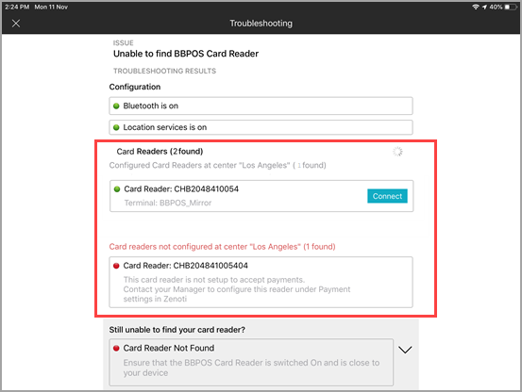The width and height of the screenshot is (522, 392).
Task: Click the green dot beside Bluetooth is on
Action: tap(116, 106)
